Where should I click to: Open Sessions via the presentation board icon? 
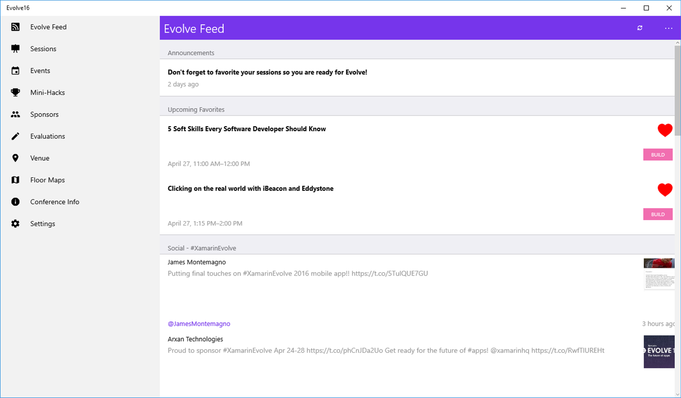coord(15,49)
